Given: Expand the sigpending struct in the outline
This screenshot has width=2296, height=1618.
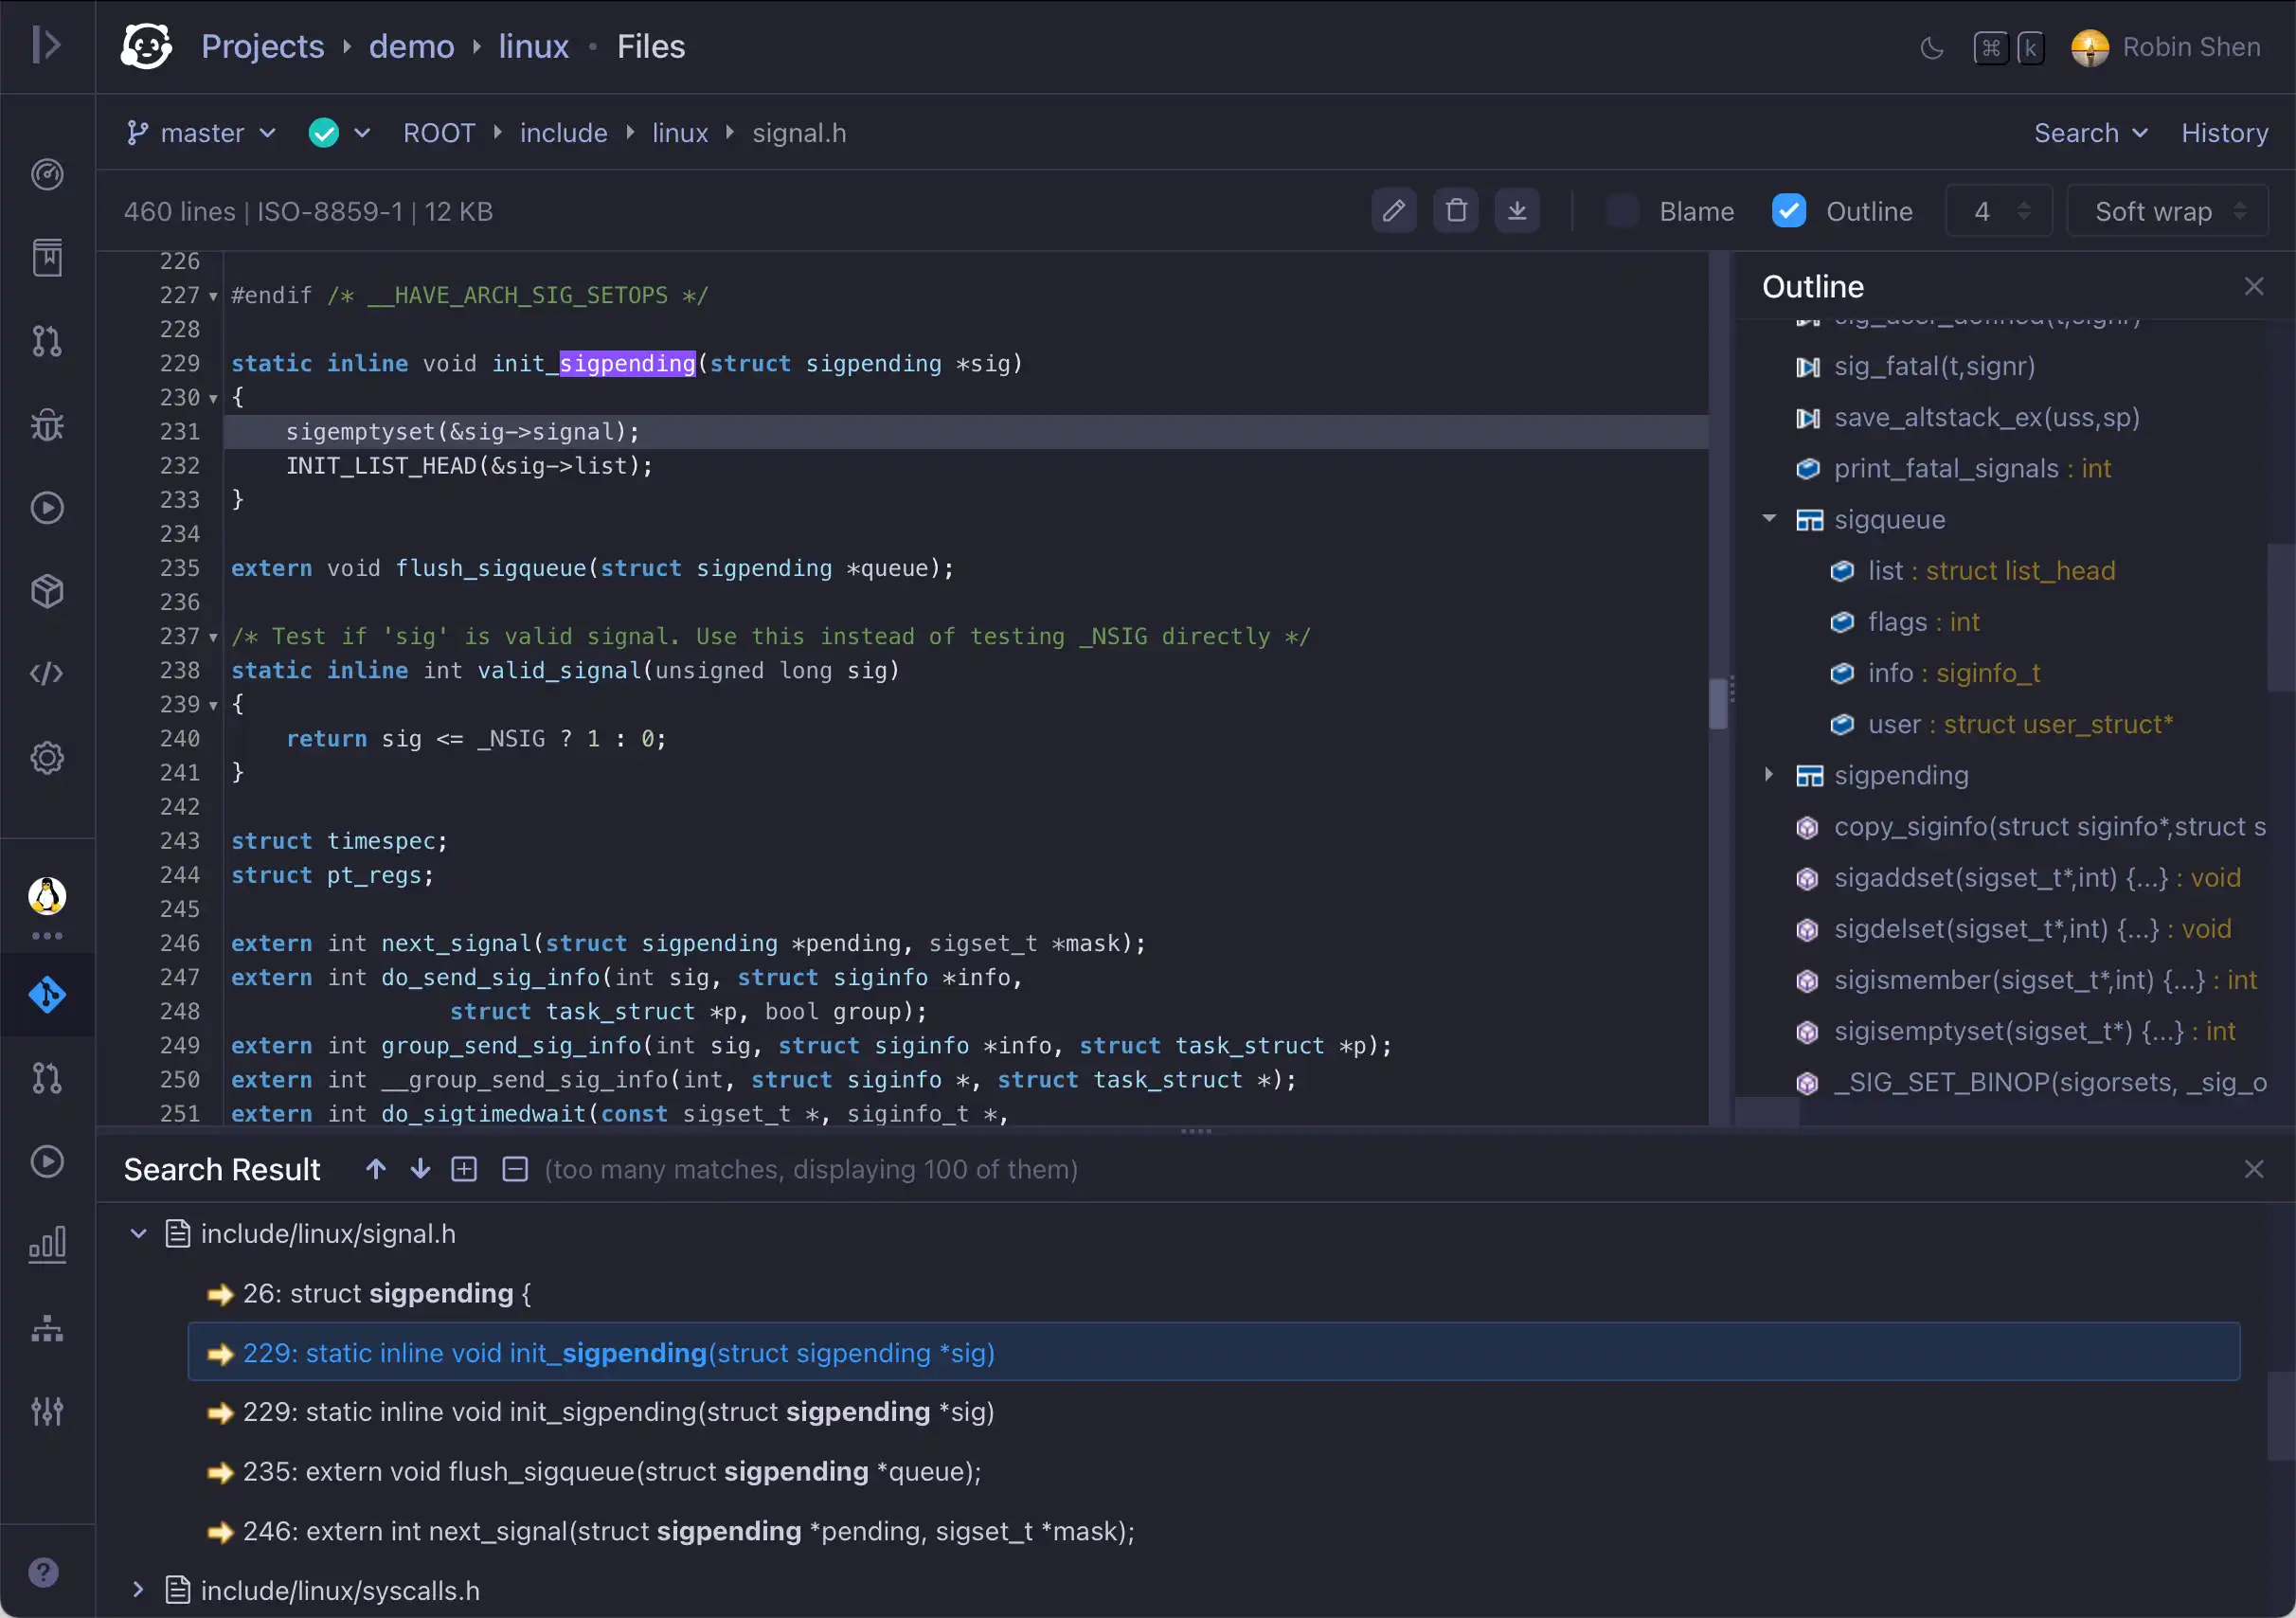Looking at the screenshot, I should pyautogui.click(x=1768, y=775).
